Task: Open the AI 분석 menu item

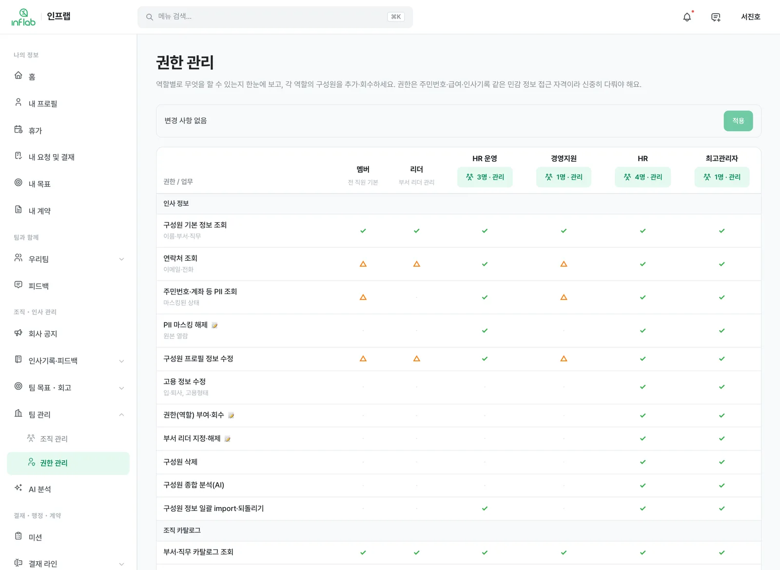Action: click(x=68, y=489)
